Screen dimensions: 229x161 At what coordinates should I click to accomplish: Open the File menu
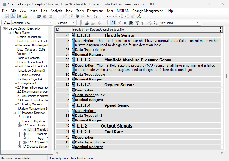[4, 11]
